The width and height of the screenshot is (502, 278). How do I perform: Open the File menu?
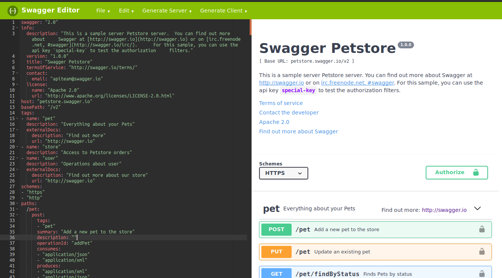tap(103, 11)
